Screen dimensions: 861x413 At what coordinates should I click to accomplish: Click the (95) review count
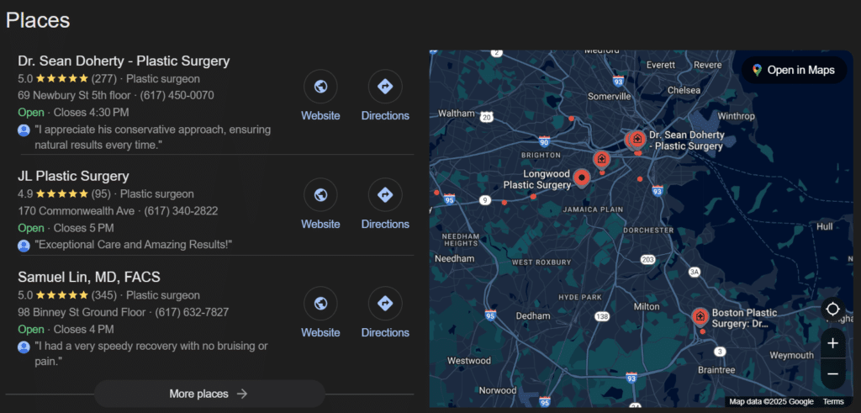[x=101, y=193]
